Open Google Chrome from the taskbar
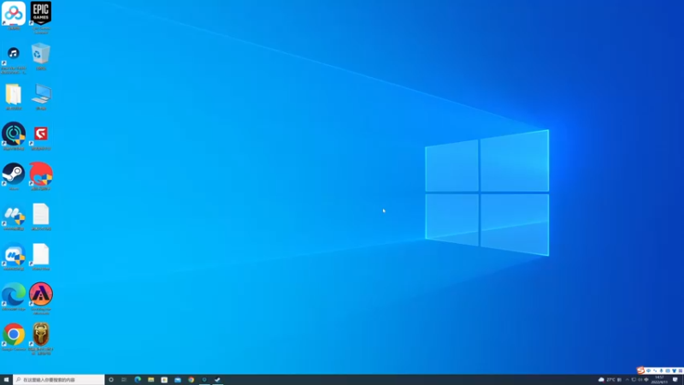 tap(191, 380)
